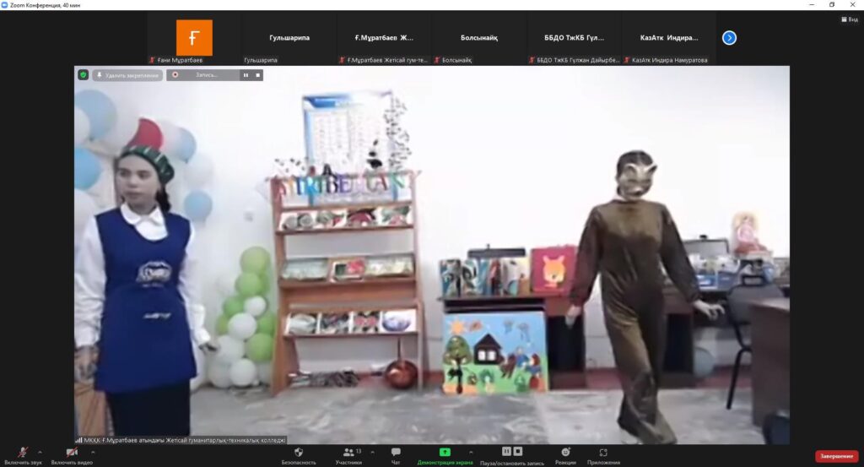Image resolution: width=864 pixels, height=467 pixels.
Task: Open the Безопасность security shield menu
Action: 299,455
